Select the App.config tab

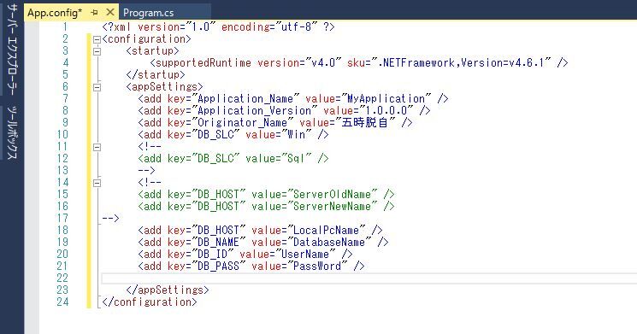point(55,13)
